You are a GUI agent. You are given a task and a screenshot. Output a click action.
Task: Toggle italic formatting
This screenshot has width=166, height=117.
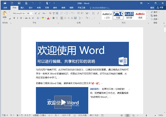coord(18,18)
